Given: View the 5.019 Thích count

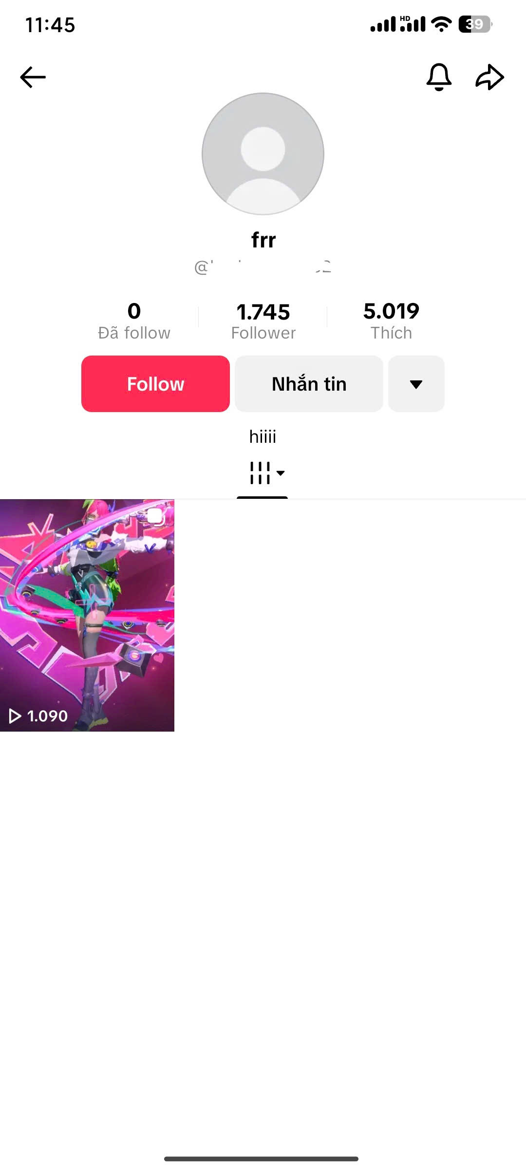Looking at the screenshot, I should point(391,321).
